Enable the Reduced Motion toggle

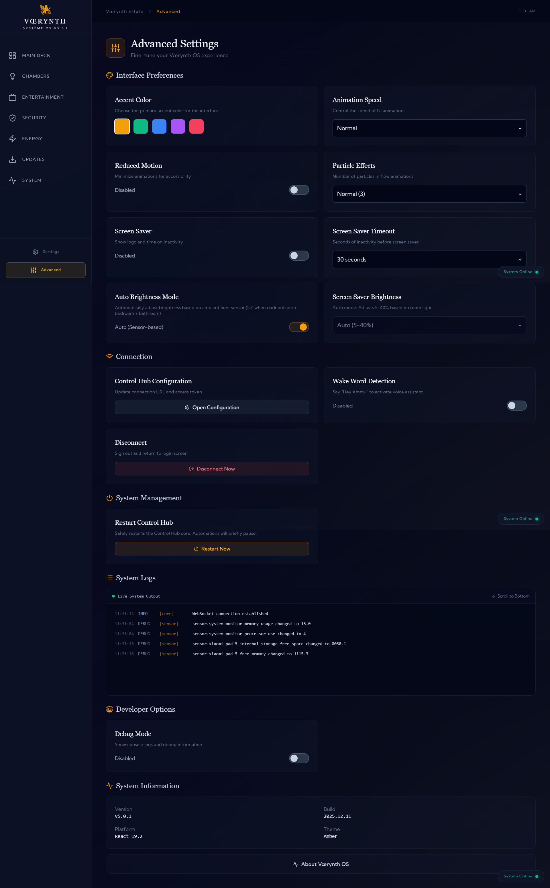coord(299,190)
